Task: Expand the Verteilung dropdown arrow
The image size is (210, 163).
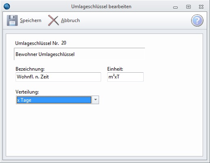Action: (x=95, y=100)
